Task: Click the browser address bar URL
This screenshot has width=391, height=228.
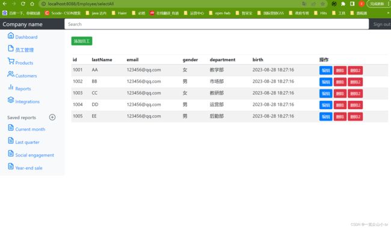Action: coord(81,4)
